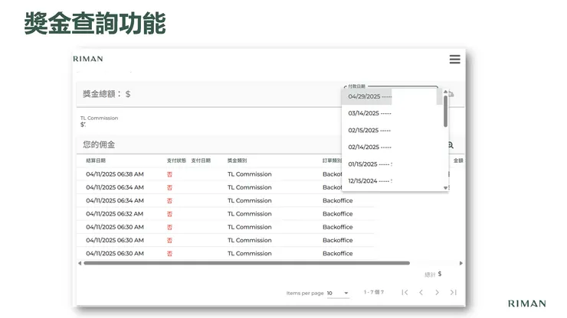567x318 pixels.
Task: Click the 獎金類別 column header
Action: click(237, 161)
